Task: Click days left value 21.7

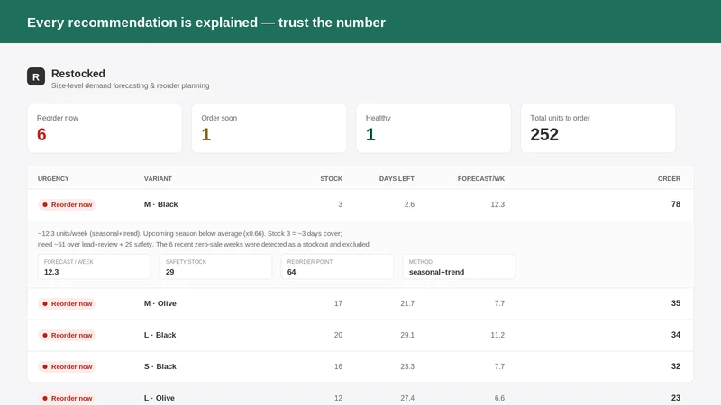Action: [x=407, y=303]
